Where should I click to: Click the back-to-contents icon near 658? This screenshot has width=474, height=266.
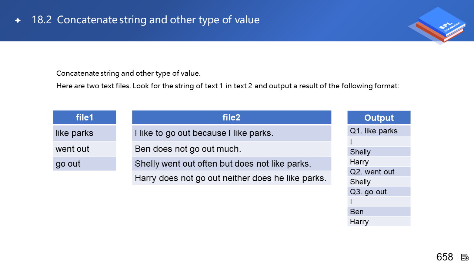pyautogui.click(x=465, y=257)
